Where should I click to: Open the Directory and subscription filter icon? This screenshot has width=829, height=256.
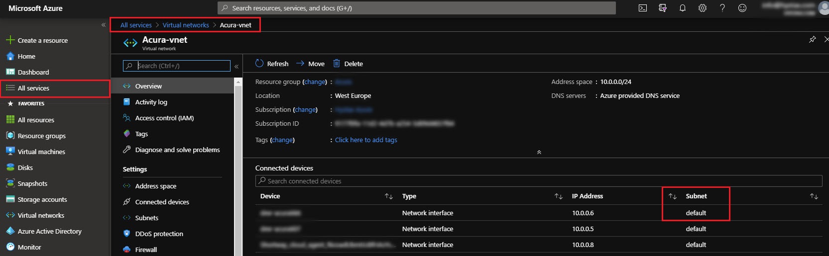(663, 8)
